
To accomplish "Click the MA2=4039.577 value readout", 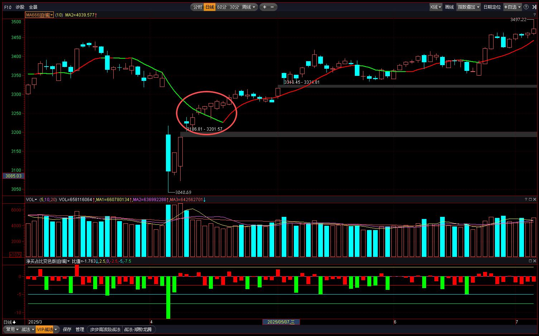I will pyautogui.click(x=81, y=15).
